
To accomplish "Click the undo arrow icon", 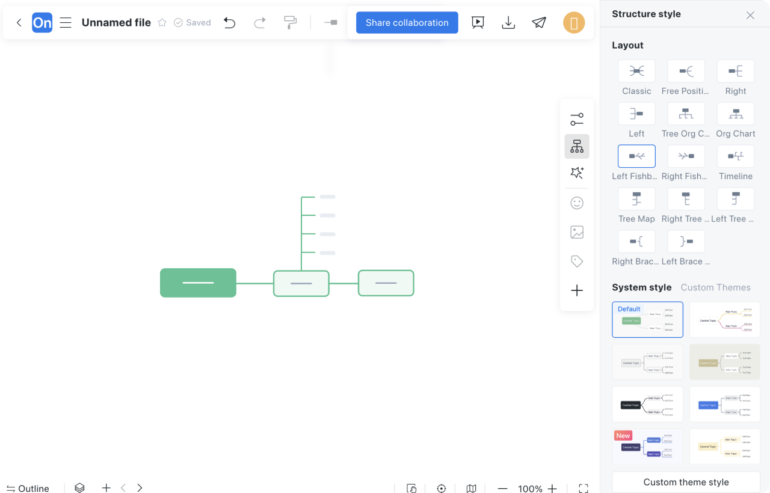I will [229, 23].
